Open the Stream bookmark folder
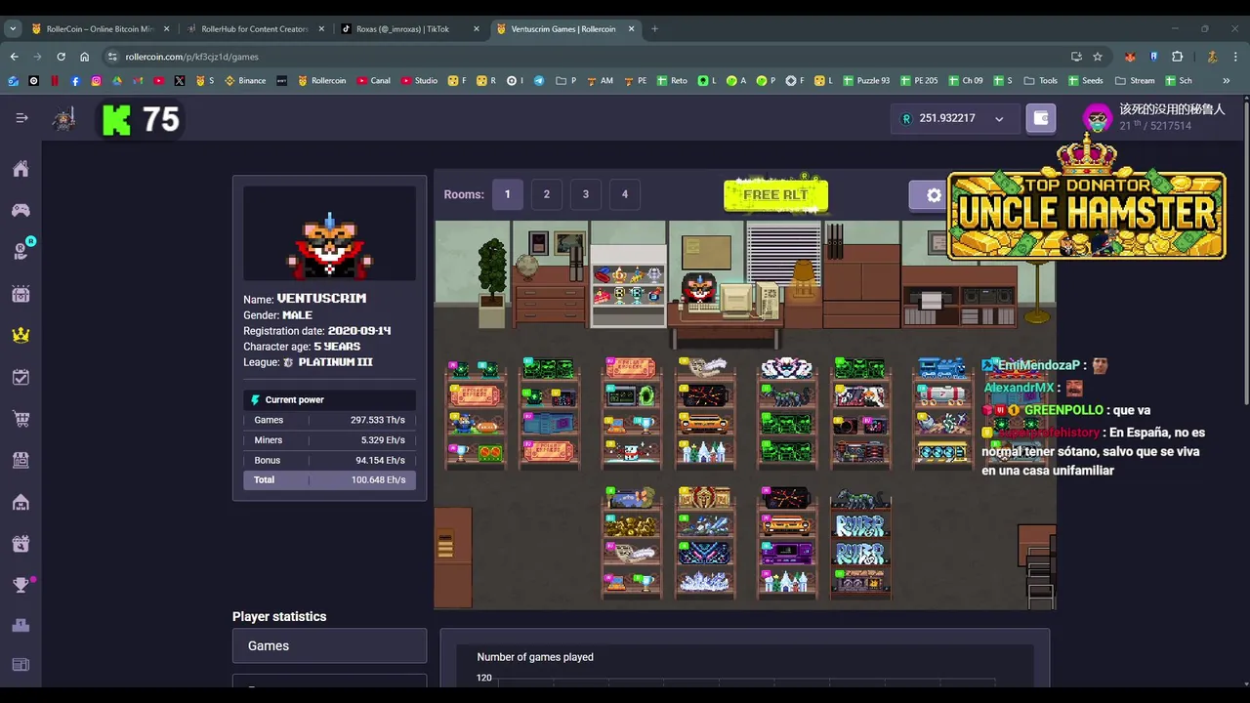 tap(1135, 81)
